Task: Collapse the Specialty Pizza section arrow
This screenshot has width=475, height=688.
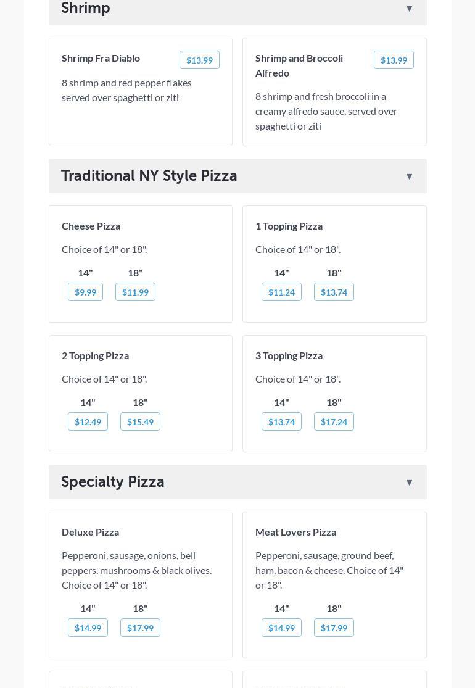Action: coord(409,483)
